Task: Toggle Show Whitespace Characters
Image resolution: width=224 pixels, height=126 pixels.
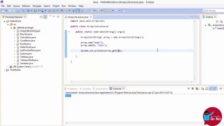Action: point(86,10)
